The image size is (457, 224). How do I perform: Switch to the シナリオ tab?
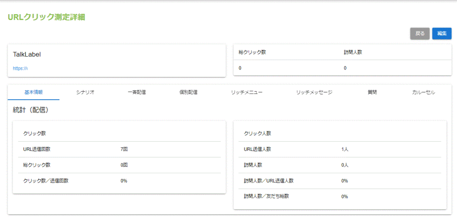(85, 92)
